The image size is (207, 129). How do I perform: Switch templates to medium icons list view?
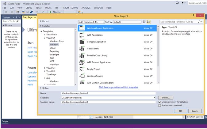[x=149, y=22]
